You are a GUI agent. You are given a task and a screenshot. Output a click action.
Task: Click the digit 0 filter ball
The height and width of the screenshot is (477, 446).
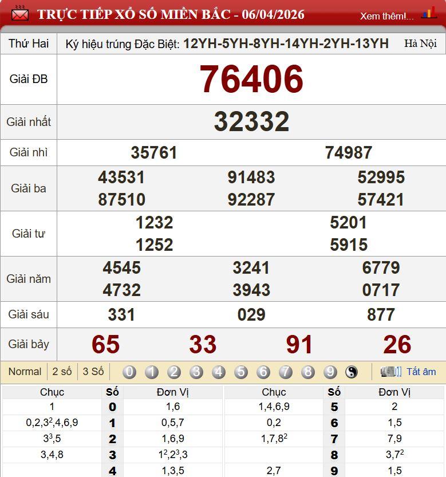click(x=129, y=372)
